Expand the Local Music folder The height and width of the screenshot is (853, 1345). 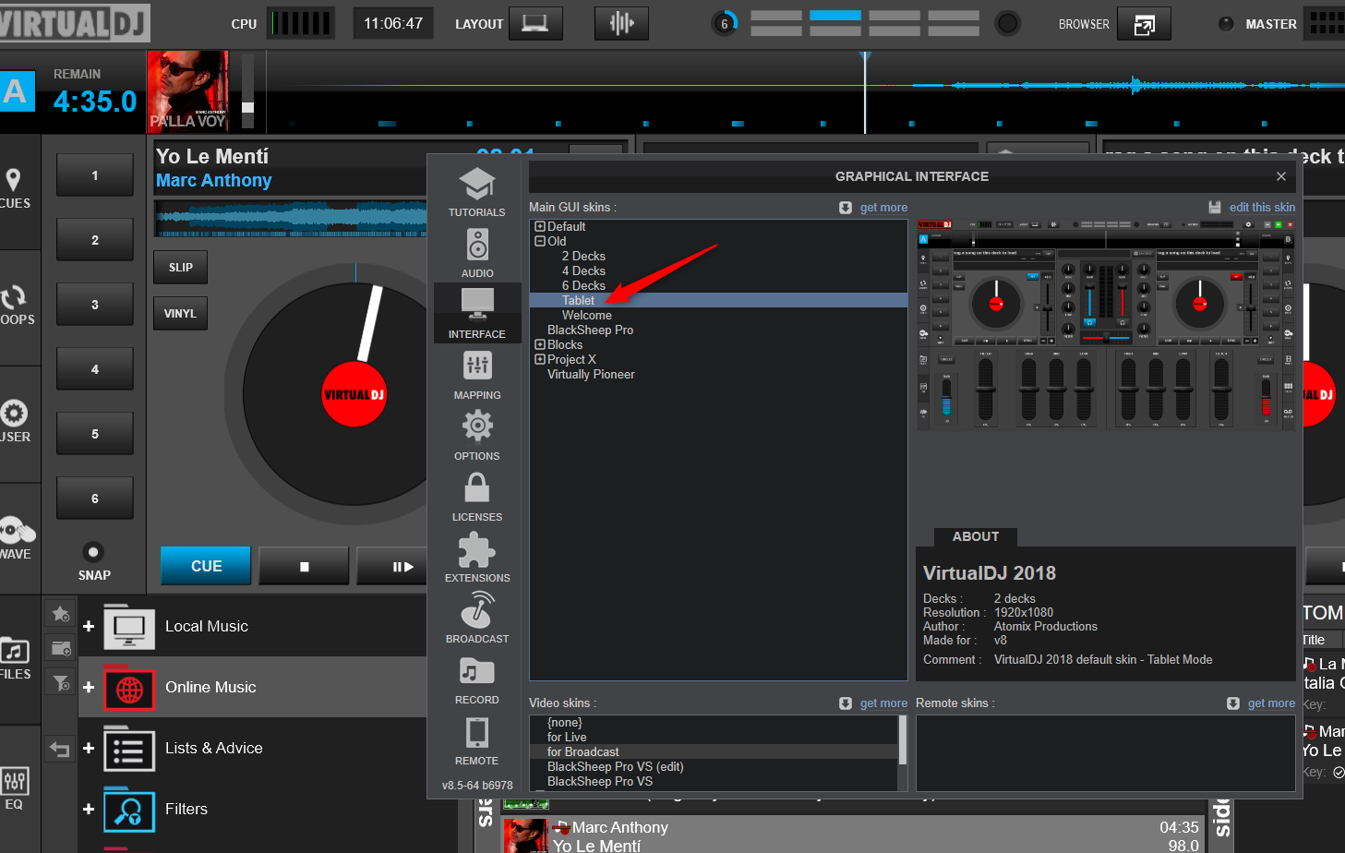[89, 627]
